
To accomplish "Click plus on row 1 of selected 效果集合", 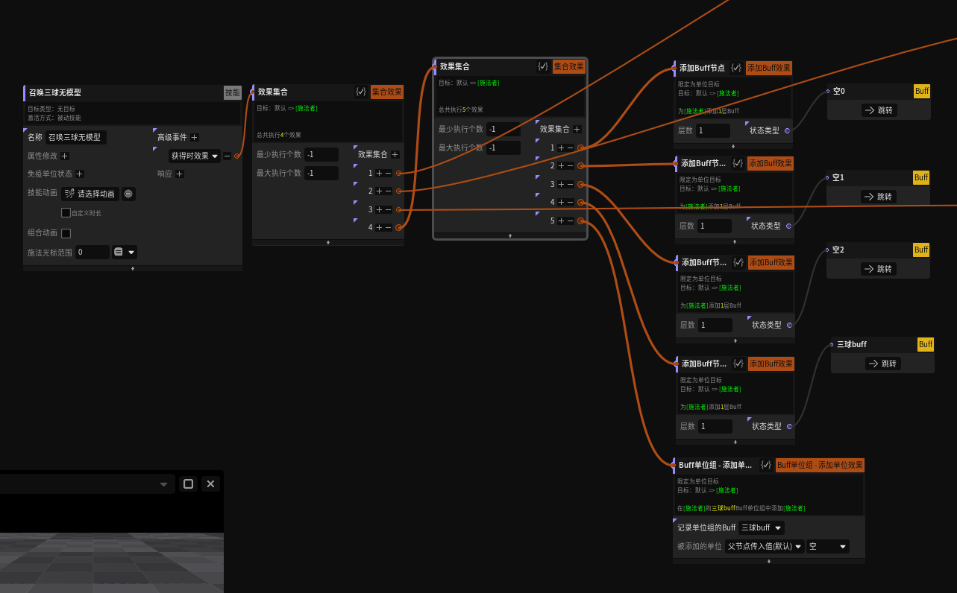I will 561,148.
